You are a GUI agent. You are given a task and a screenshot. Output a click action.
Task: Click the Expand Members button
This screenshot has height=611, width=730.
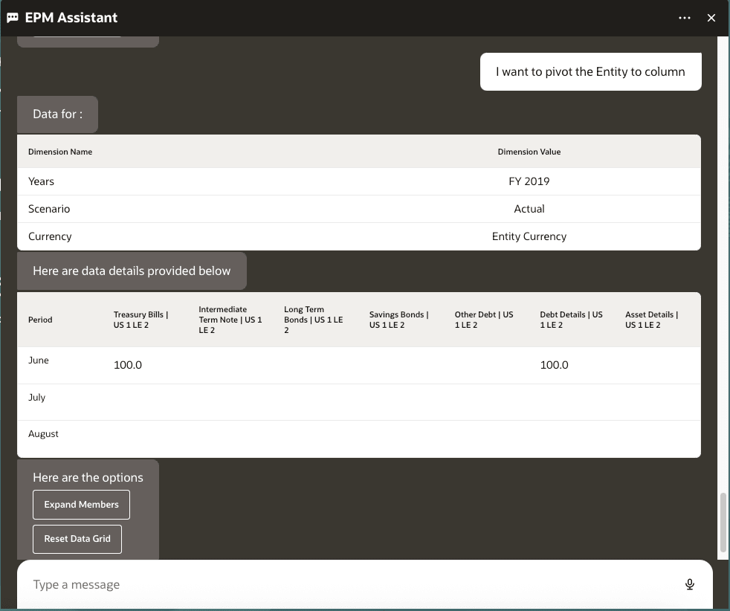(82, 505)
